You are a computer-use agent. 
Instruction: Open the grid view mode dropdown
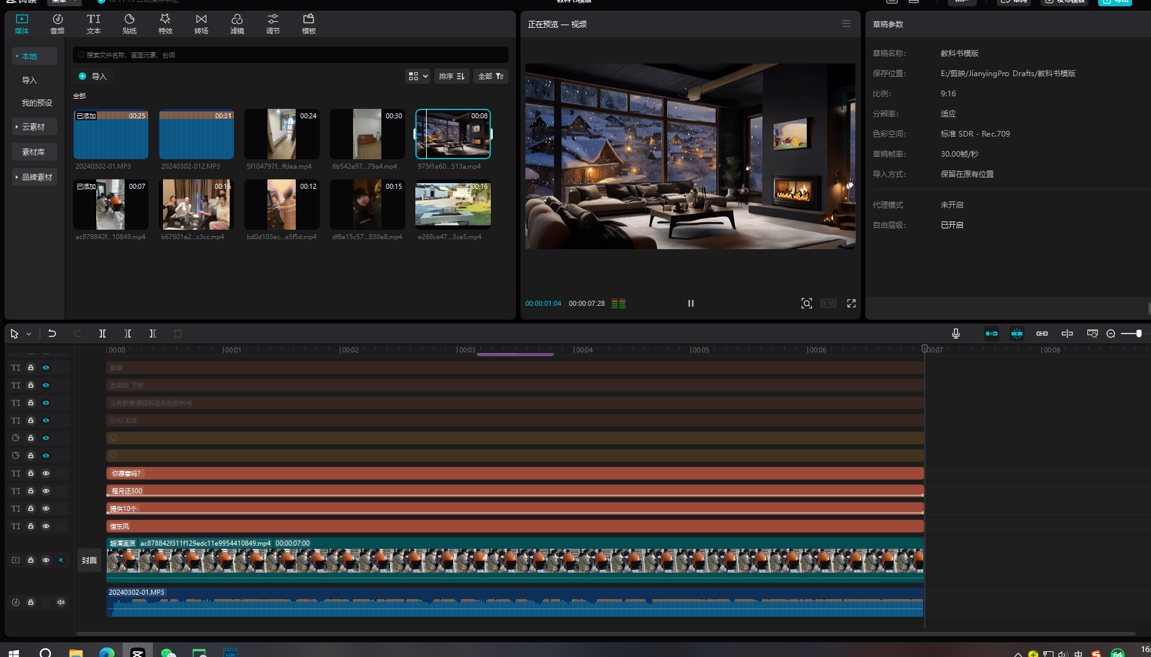[418, 76]
